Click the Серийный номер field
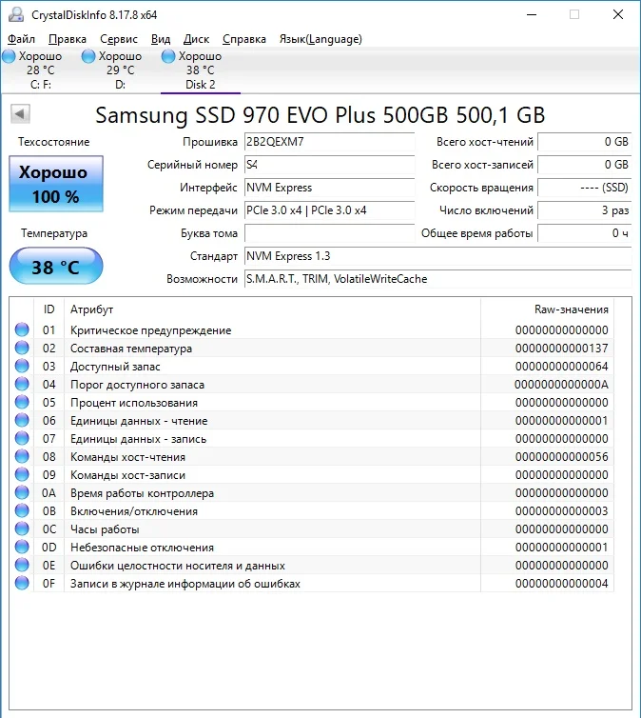The image size is (641, 718). [x=329, y=165]
